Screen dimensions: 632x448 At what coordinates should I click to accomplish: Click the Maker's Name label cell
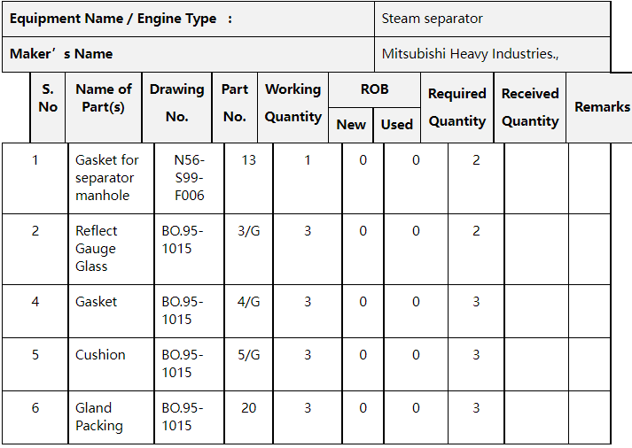(x=61, y=54)
